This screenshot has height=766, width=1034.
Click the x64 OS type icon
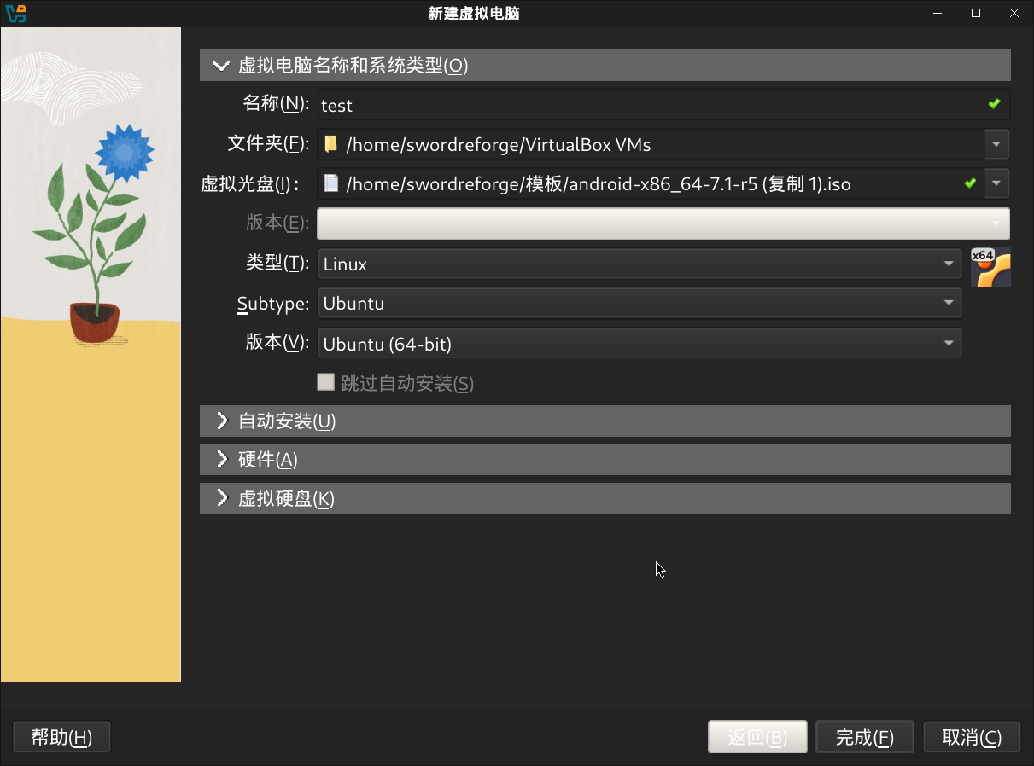click(990, 266)
